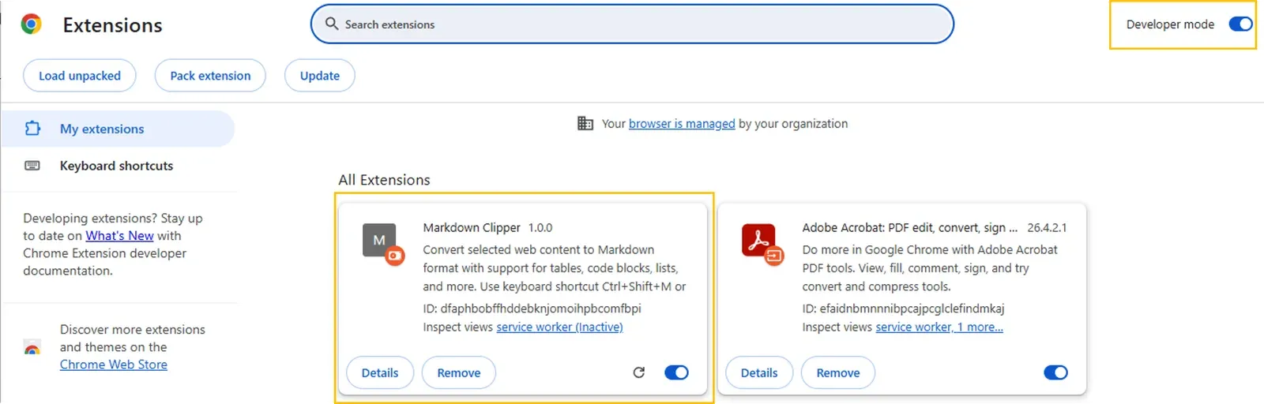The image size is (1264, 404).
Task: Click the All Extensions heading
Action: (x=384, y=180)
